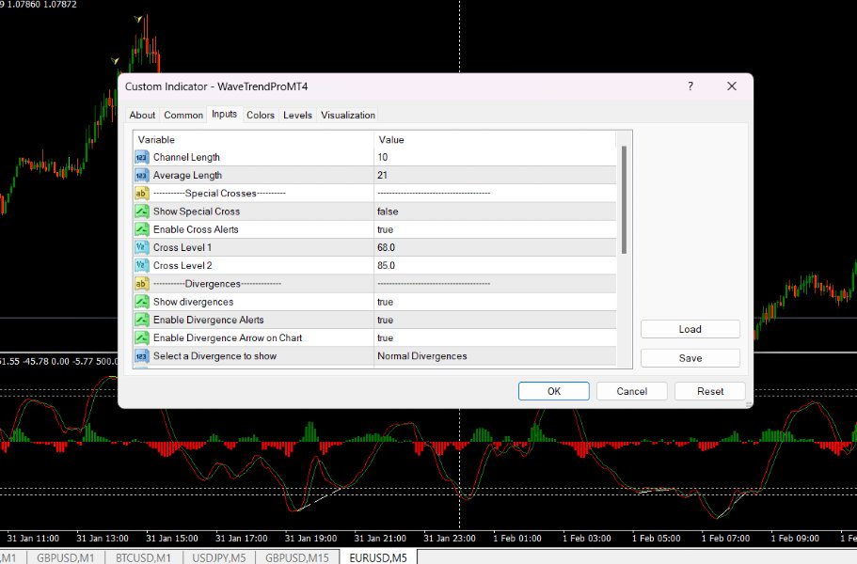Close the Custom Indicator dialog
Image resolution: width=857 pixels, height=564 pixels.
[x=732, y=86]
